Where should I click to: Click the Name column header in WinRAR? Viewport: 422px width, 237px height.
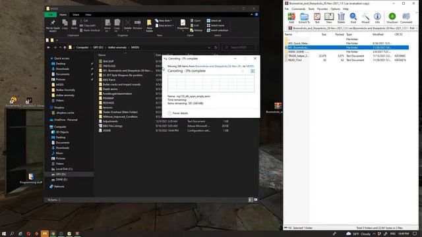point(288,34)
